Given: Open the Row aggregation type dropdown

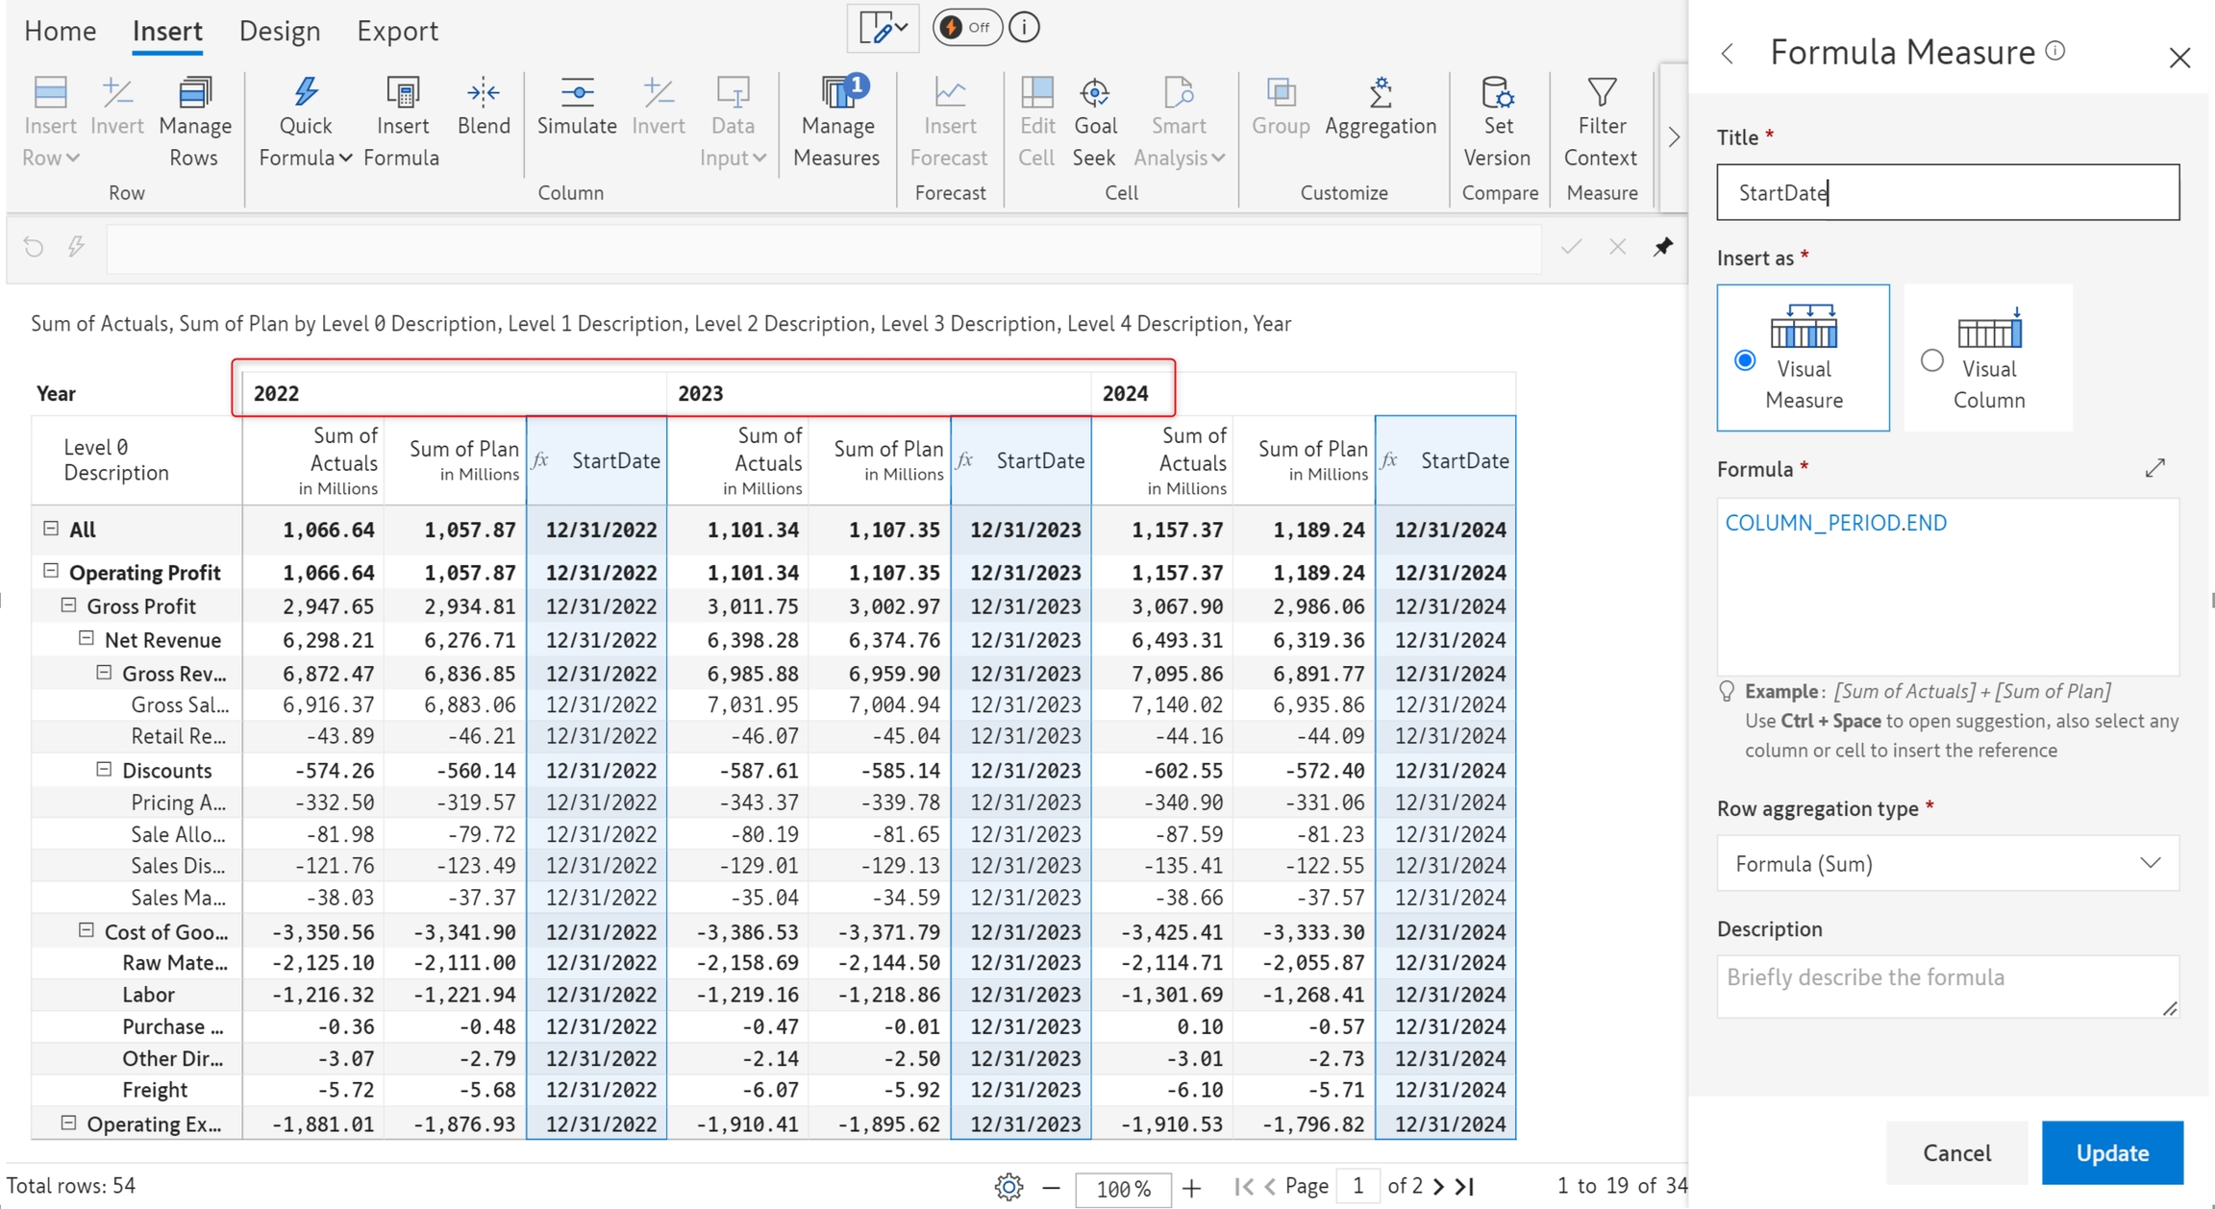Looking at the screenshot, I should coord(1947,863).
